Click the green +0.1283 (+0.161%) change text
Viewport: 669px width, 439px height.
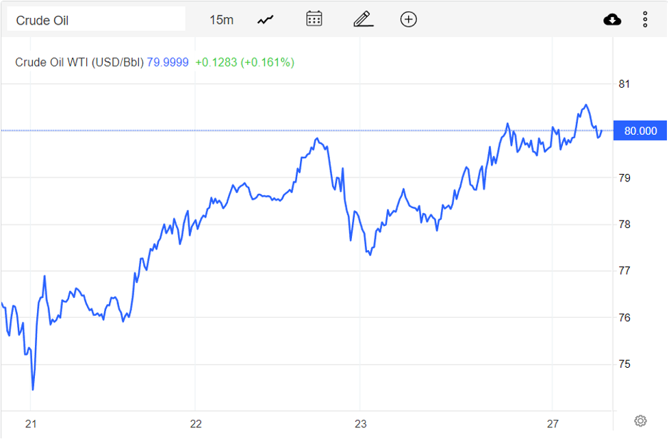coord(244,62)
